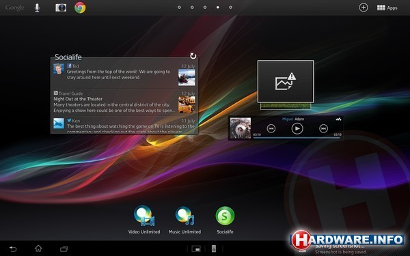Tap the broken image photo frame widget
The image size is (410, 256).
(x=286, y=81)
